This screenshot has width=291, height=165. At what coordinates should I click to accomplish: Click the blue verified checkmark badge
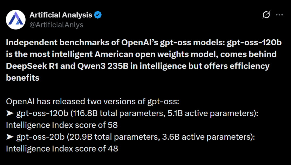coord(98,15)
